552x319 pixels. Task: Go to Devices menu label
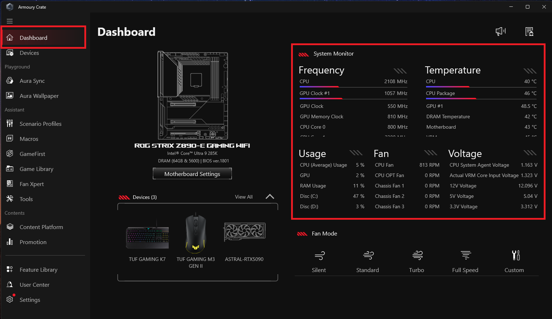click(x=29, y=53)
